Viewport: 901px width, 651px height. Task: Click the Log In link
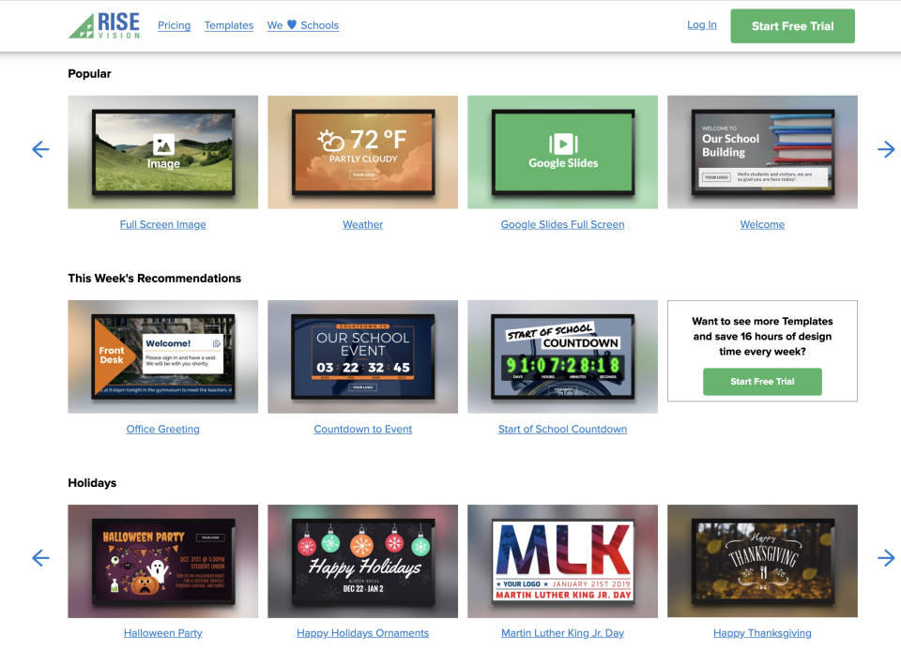pos(701,24)
